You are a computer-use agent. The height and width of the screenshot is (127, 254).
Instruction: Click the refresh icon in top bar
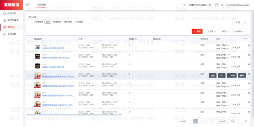183,5
